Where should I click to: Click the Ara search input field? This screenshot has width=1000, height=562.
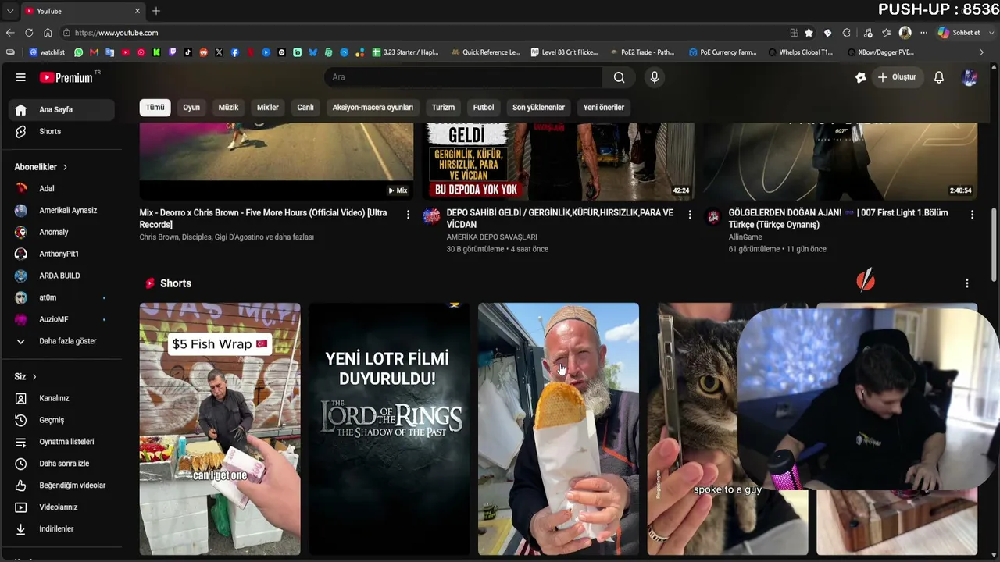click(463, 77)
